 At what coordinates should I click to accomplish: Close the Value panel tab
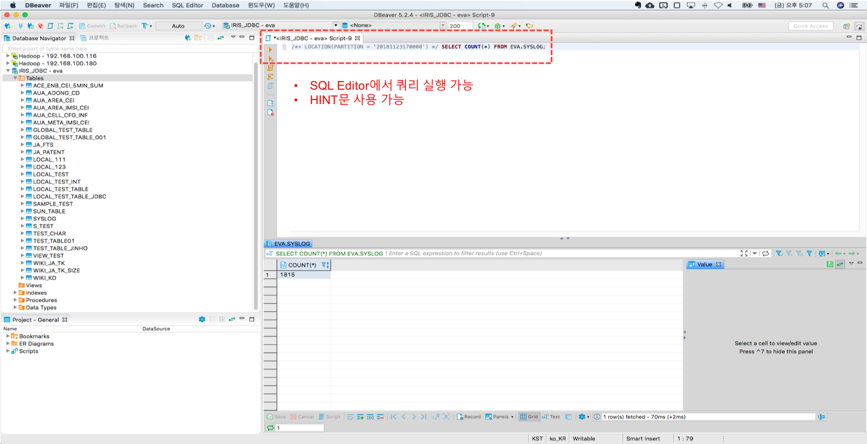click(719, 265)
